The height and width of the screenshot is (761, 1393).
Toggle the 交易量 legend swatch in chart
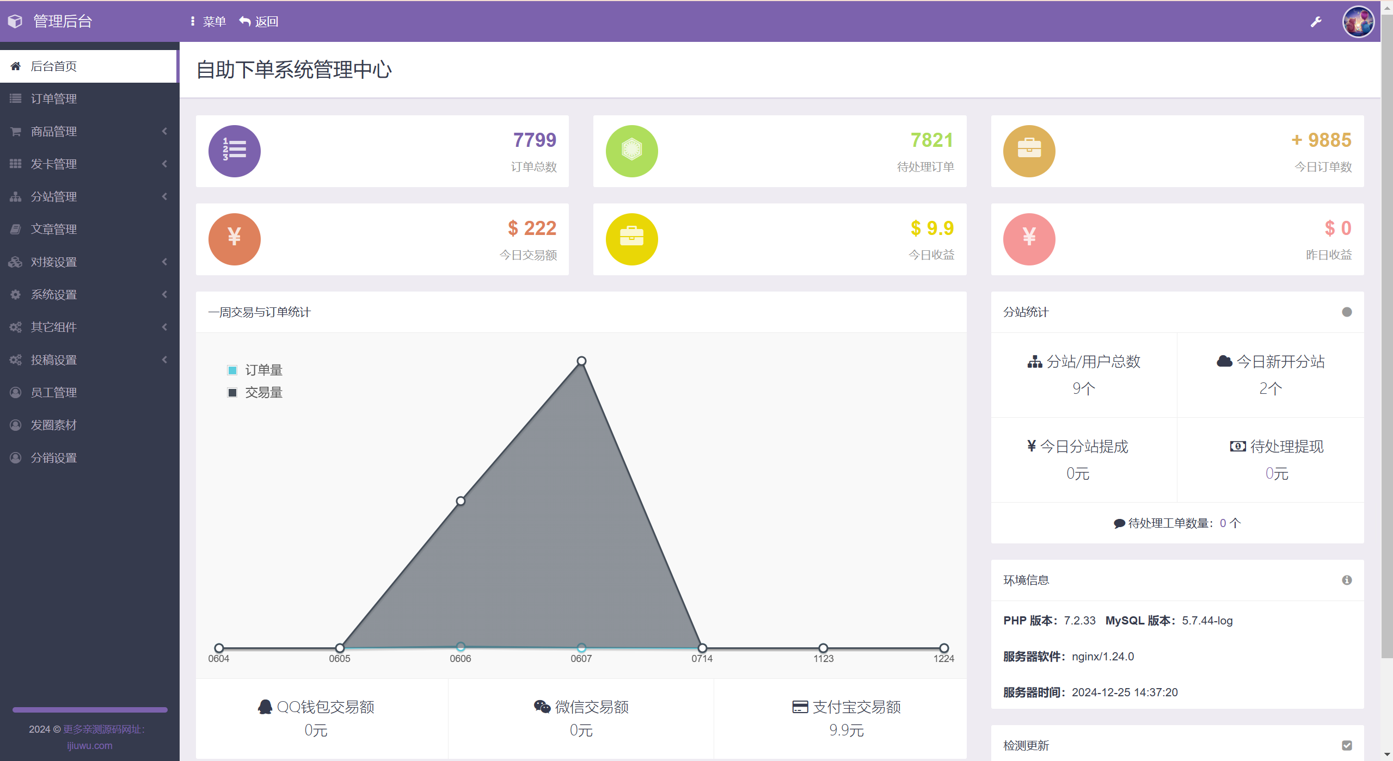tap(232, 393)
